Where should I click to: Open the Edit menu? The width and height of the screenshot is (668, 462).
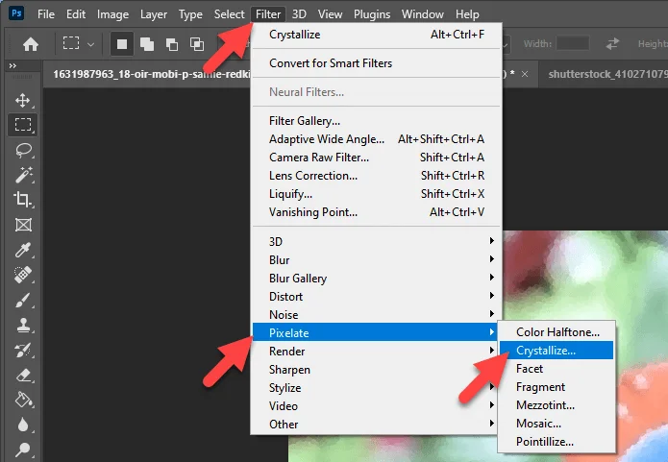click(76, 14)
